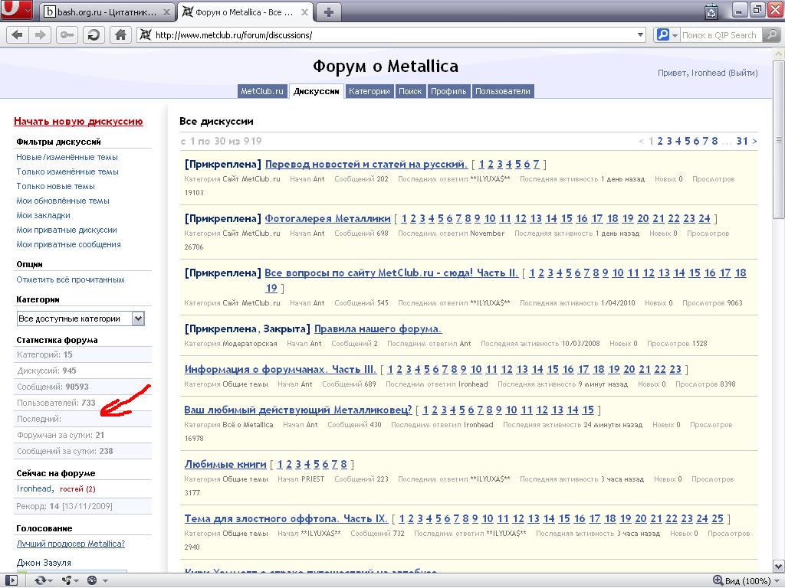The image size is (785, 588).
Task: Open the search engine selector dropdown
Action: pyautogui.click(x=666, y=35)
